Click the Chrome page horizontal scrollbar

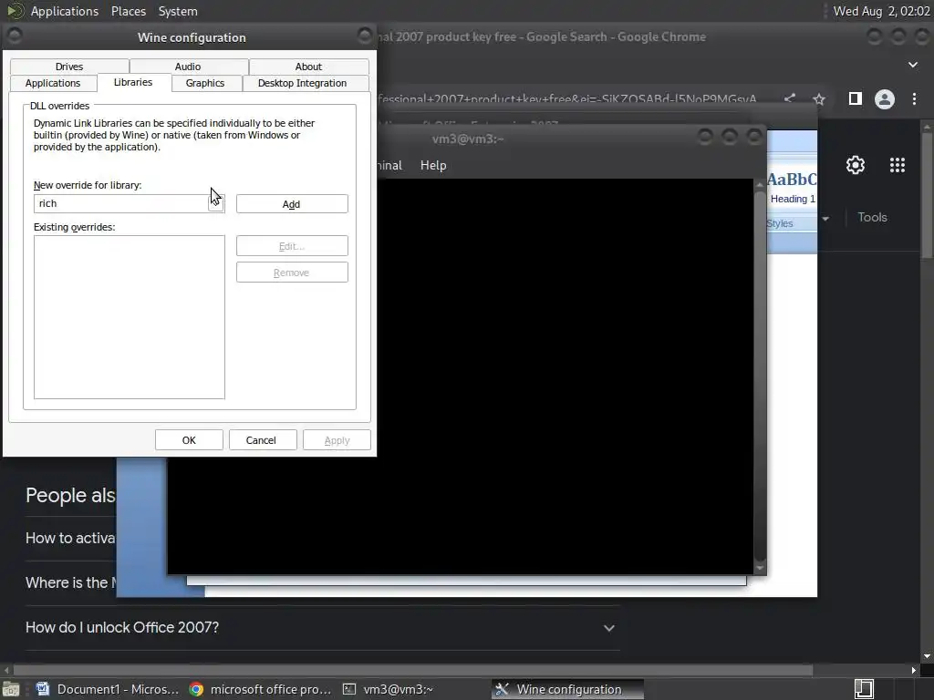(413, 670)
